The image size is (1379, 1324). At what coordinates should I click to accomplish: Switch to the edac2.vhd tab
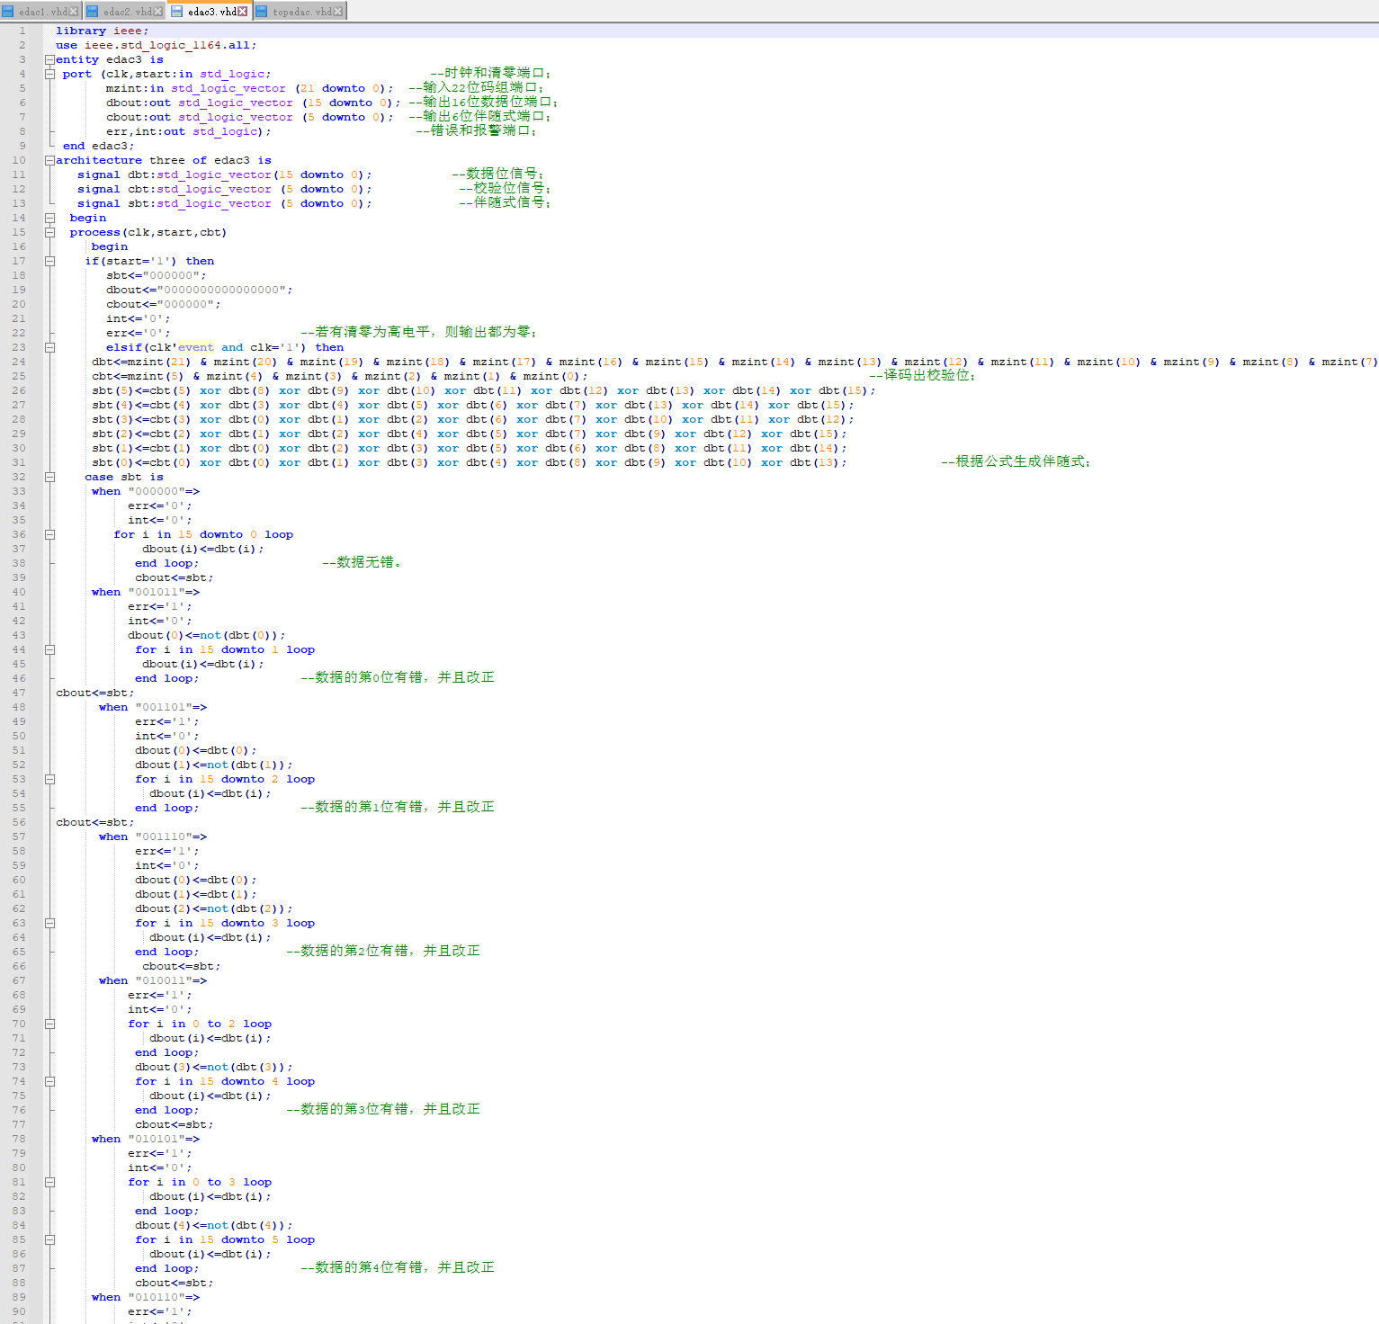coord(125,12)
